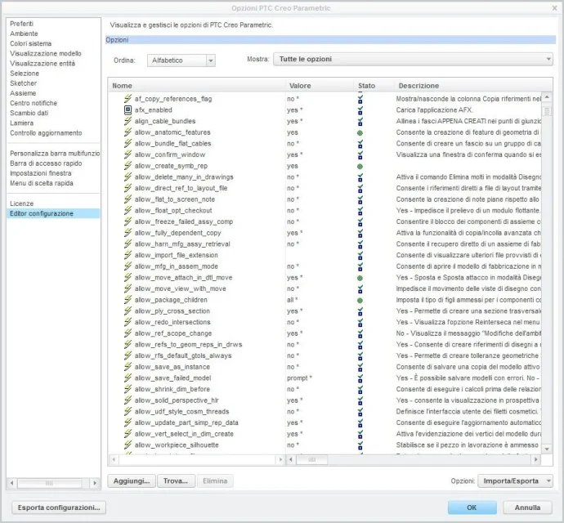Click the Esporta configurazioni... button
The height and width of the screenshot is (523, 564).
click(59, 507)
